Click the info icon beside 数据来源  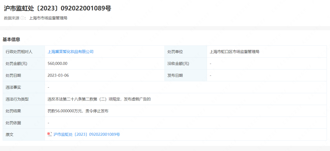pos(22,18)
